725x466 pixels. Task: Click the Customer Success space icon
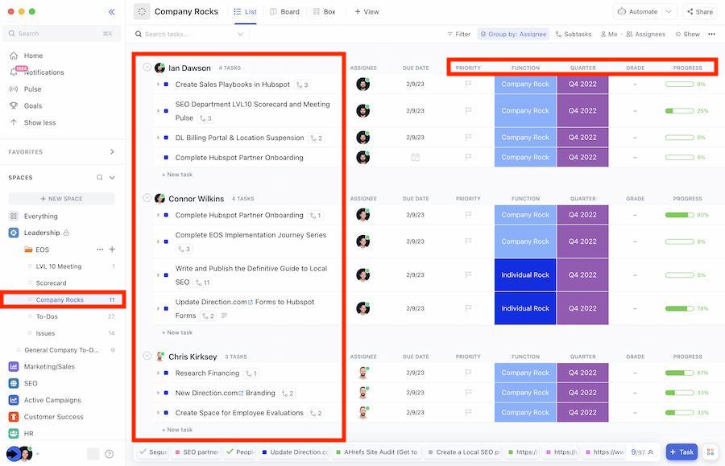coord(12,416)
